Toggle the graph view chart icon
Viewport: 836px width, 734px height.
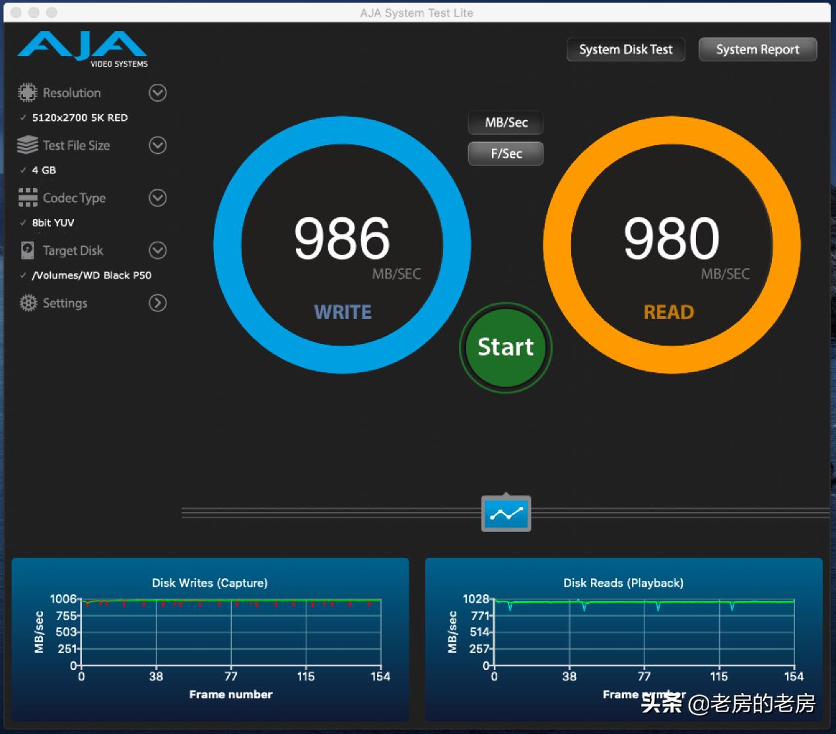point(506,513)
